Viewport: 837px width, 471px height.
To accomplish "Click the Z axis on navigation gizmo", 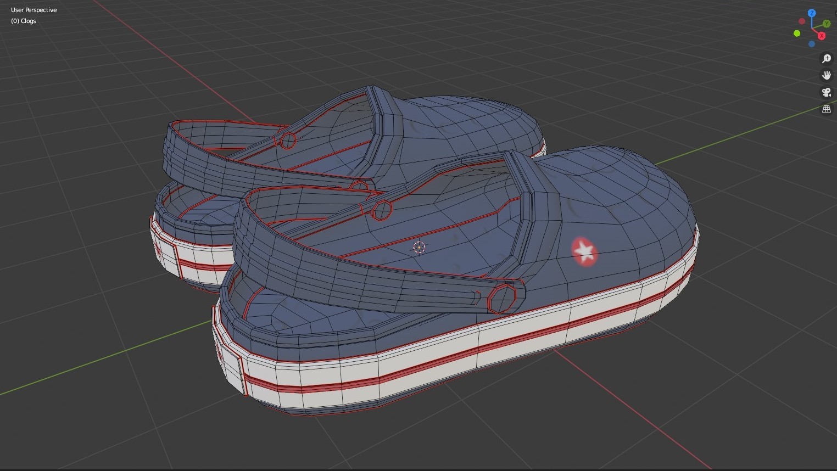I will click(x=812, y=13).
